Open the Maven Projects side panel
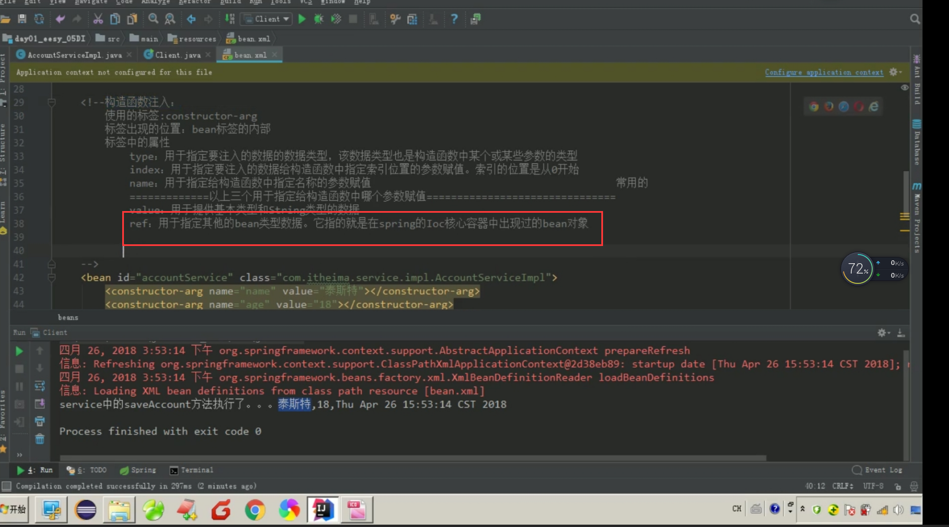 tap(916, 218)
